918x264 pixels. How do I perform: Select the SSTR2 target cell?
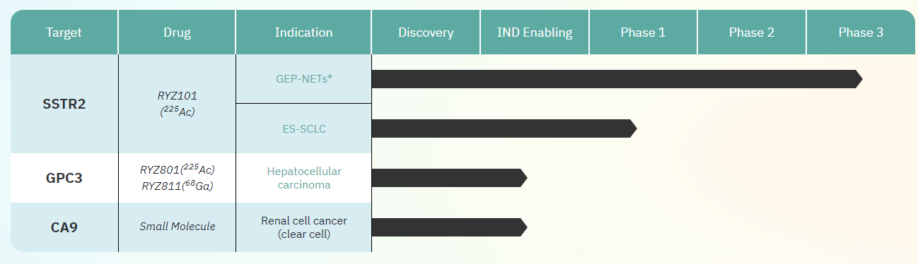coord(64,104)
